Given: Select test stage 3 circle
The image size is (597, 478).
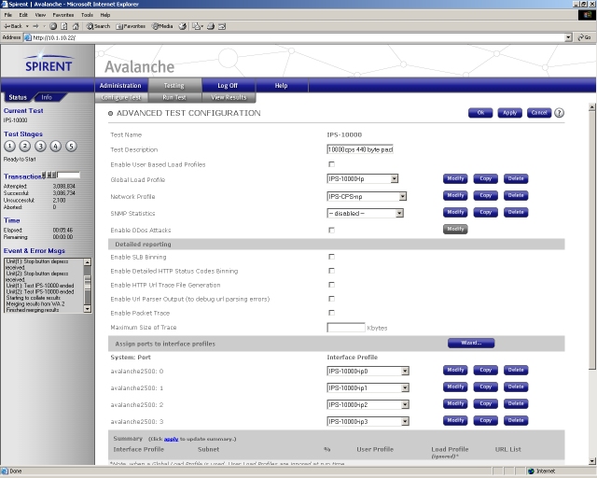Looking at the screenshot, I should coord(40,146).
